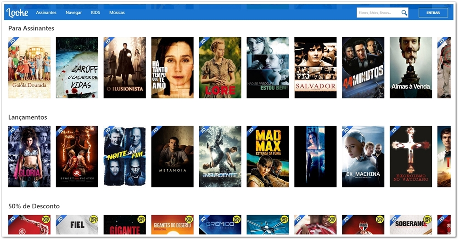Click the Looke logo
Viewport: 459px width, 240px height.
tap(17, 12)
